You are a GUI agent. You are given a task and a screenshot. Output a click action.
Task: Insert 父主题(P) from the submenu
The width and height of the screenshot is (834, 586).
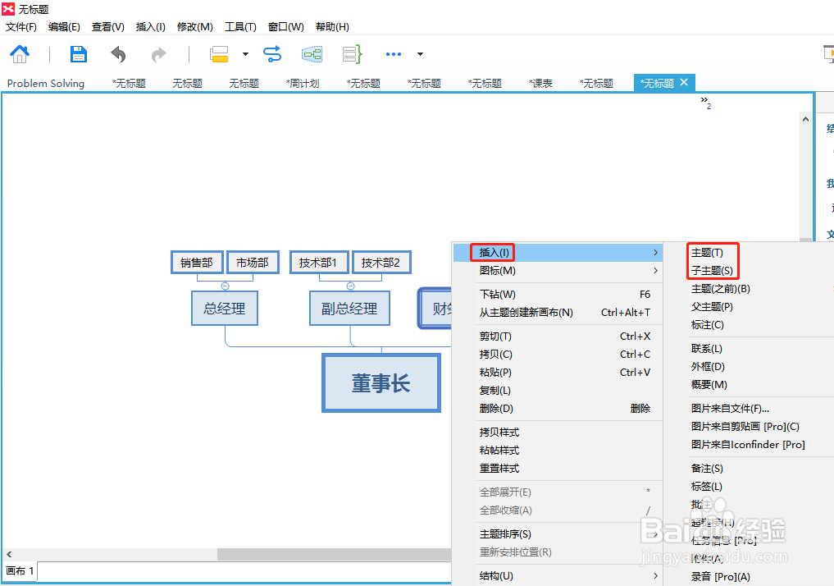click(x=712, y=307)
